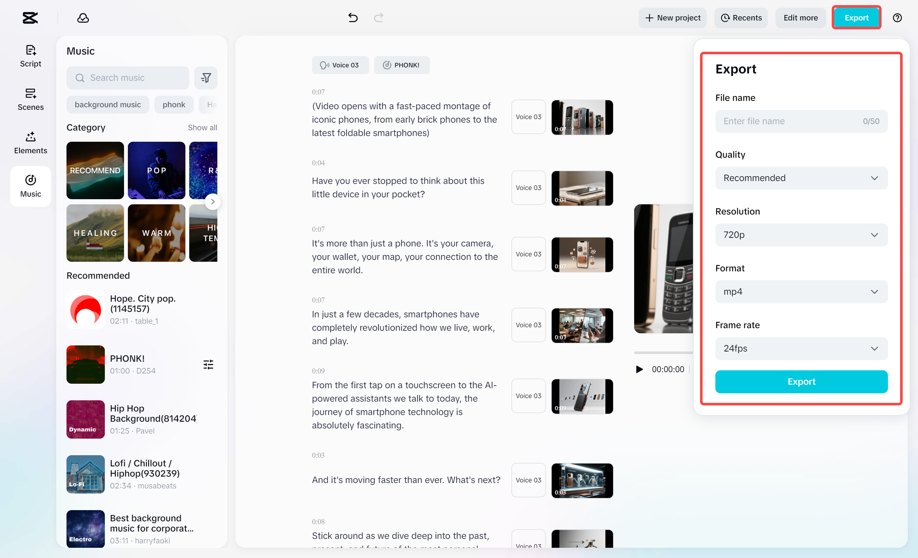Expand the Quality dropdown
This screenshot has height=558, width=918.
pyautogui.click(x=801, y=178)
